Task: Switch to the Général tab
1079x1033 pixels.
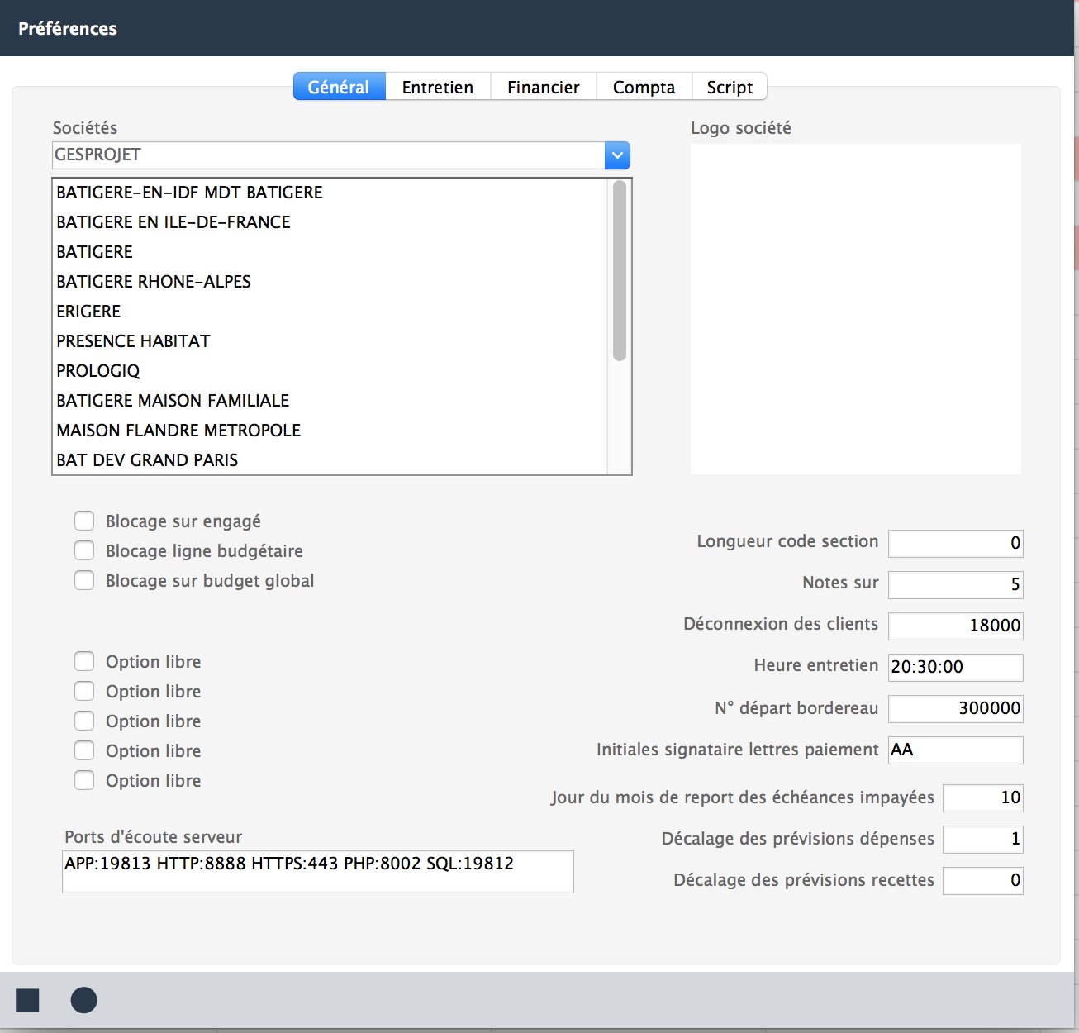Action: click(339, 87)
